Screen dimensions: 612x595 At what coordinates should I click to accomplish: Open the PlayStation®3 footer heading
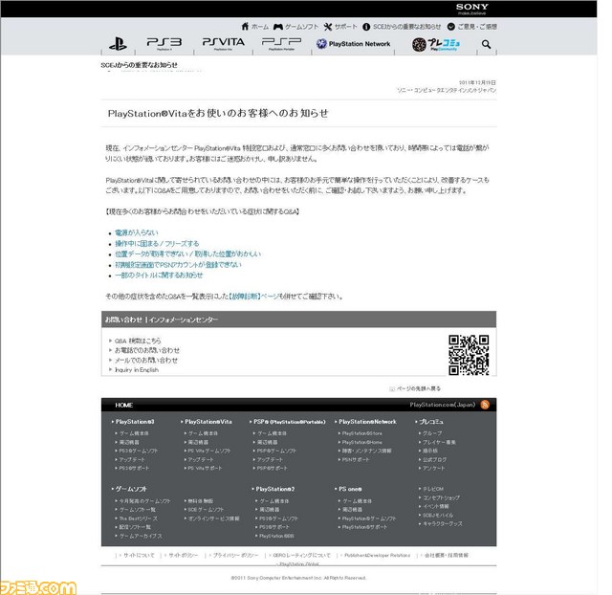135,422
